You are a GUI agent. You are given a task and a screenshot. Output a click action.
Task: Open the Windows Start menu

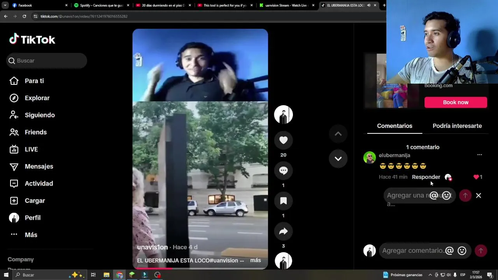pyautogui.click(x=6, y=275)
